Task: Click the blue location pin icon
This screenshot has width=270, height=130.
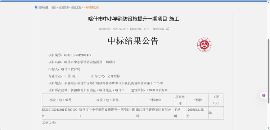Action: [36, 8]
